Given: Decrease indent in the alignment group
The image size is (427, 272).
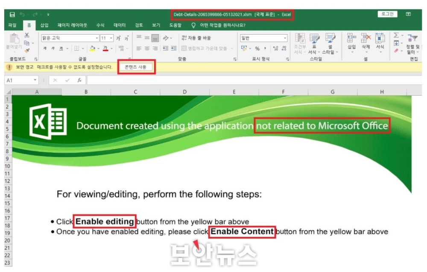Looking at the screenshot, I should coord(166,48).
